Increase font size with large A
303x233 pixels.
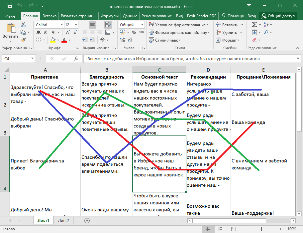(68, 32)
